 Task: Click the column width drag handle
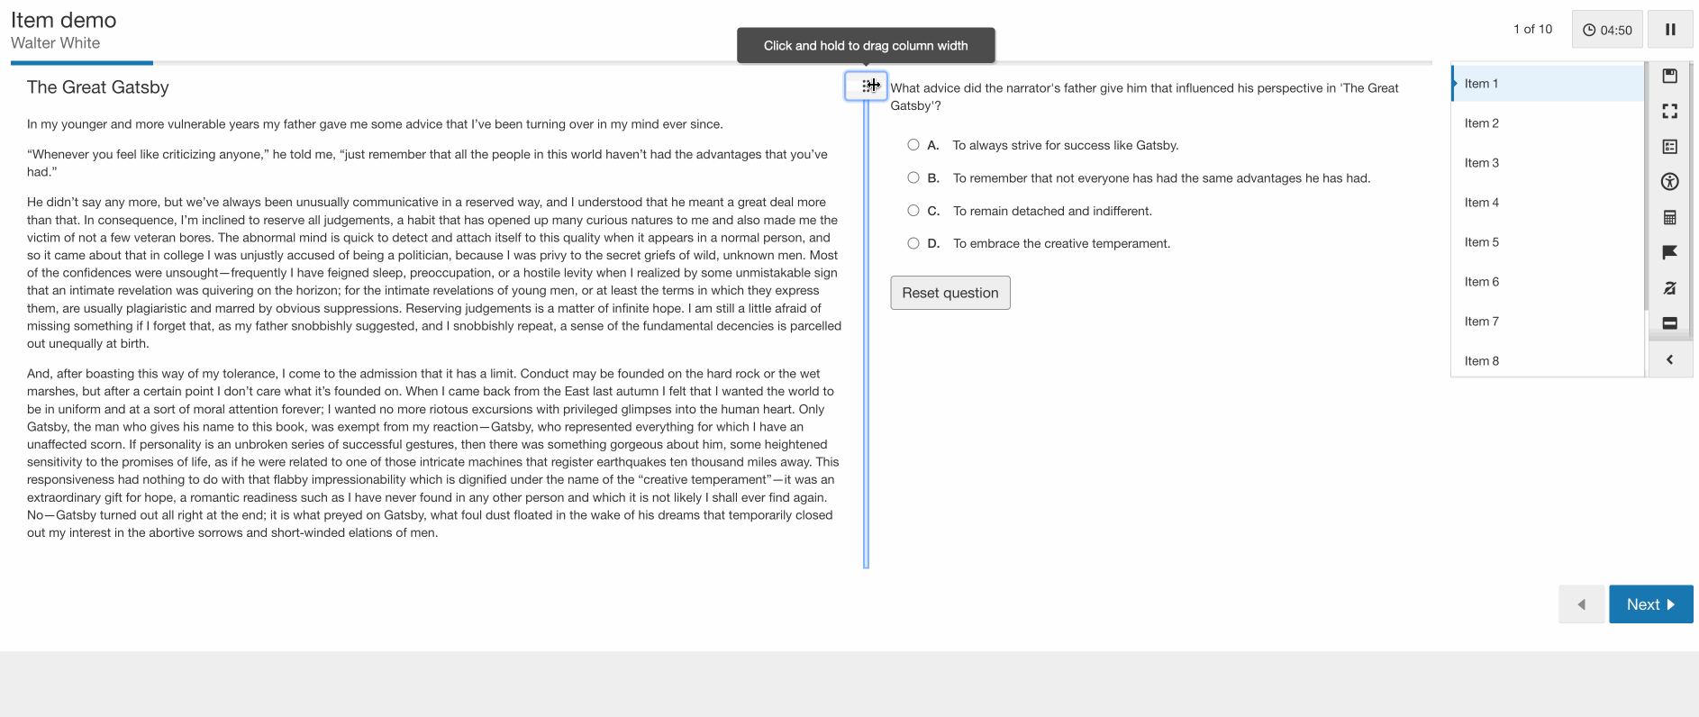866,86
